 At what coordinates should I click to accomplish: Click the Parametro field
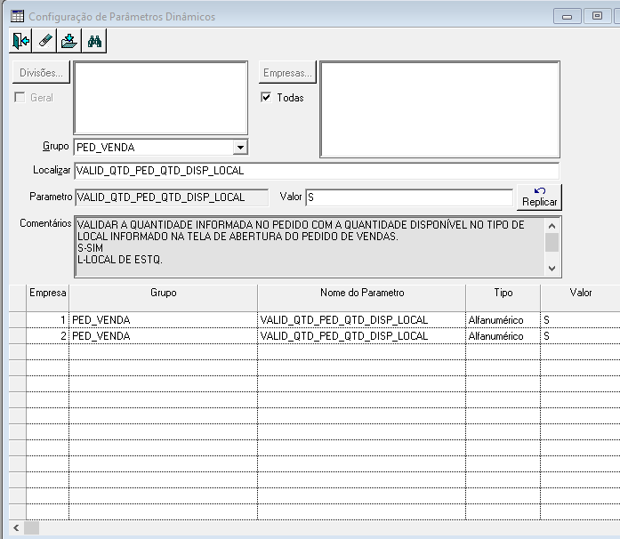click(x=172, y=197)
